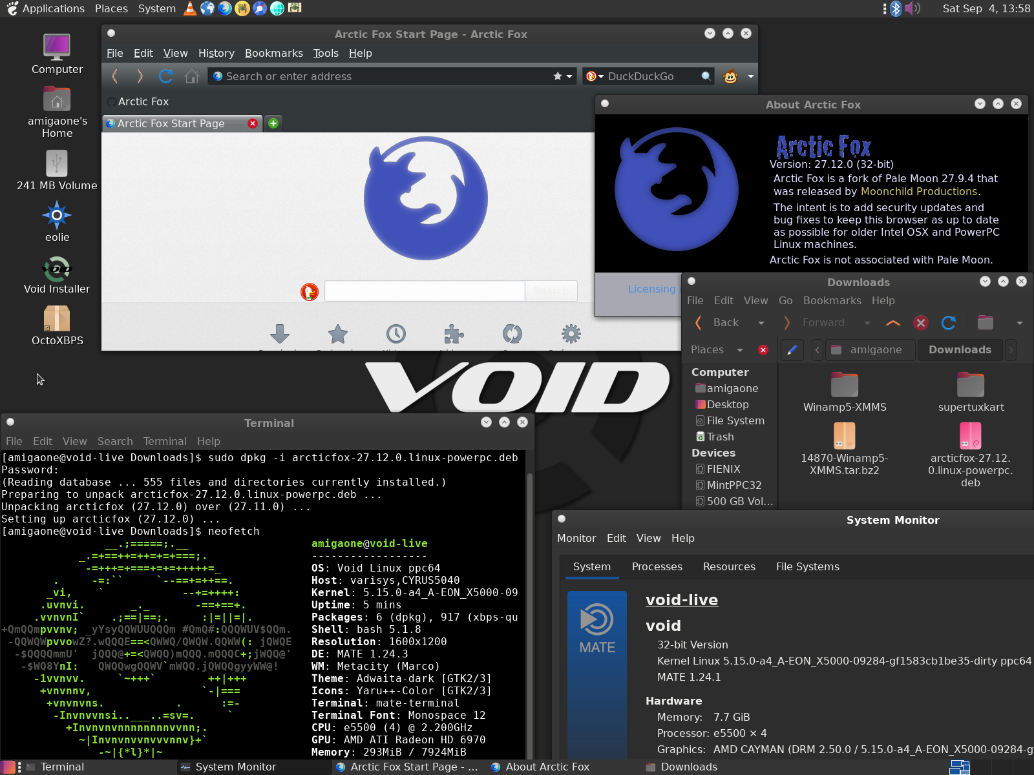Open the Monitor menu in System Monitor
Screen dimensions: 1034x775
pos(576,538)
